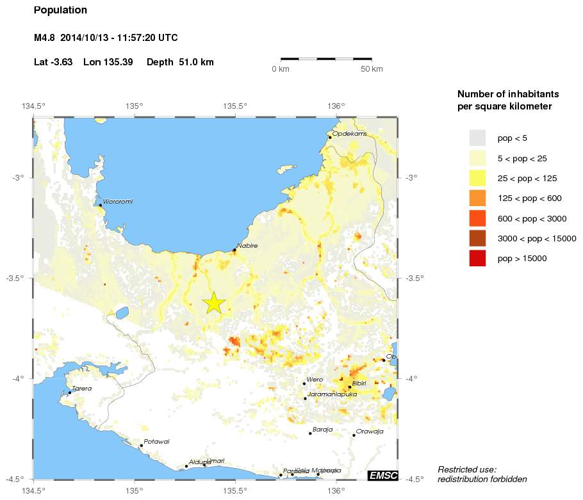Click the Wororomi town marker
583x500 pixels.
coord(101,206)
